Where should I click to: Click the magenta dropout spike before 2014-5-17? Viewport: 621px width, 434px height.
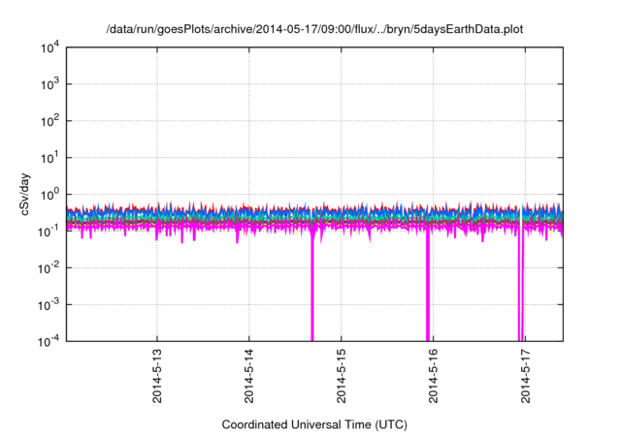click(521, 287)
